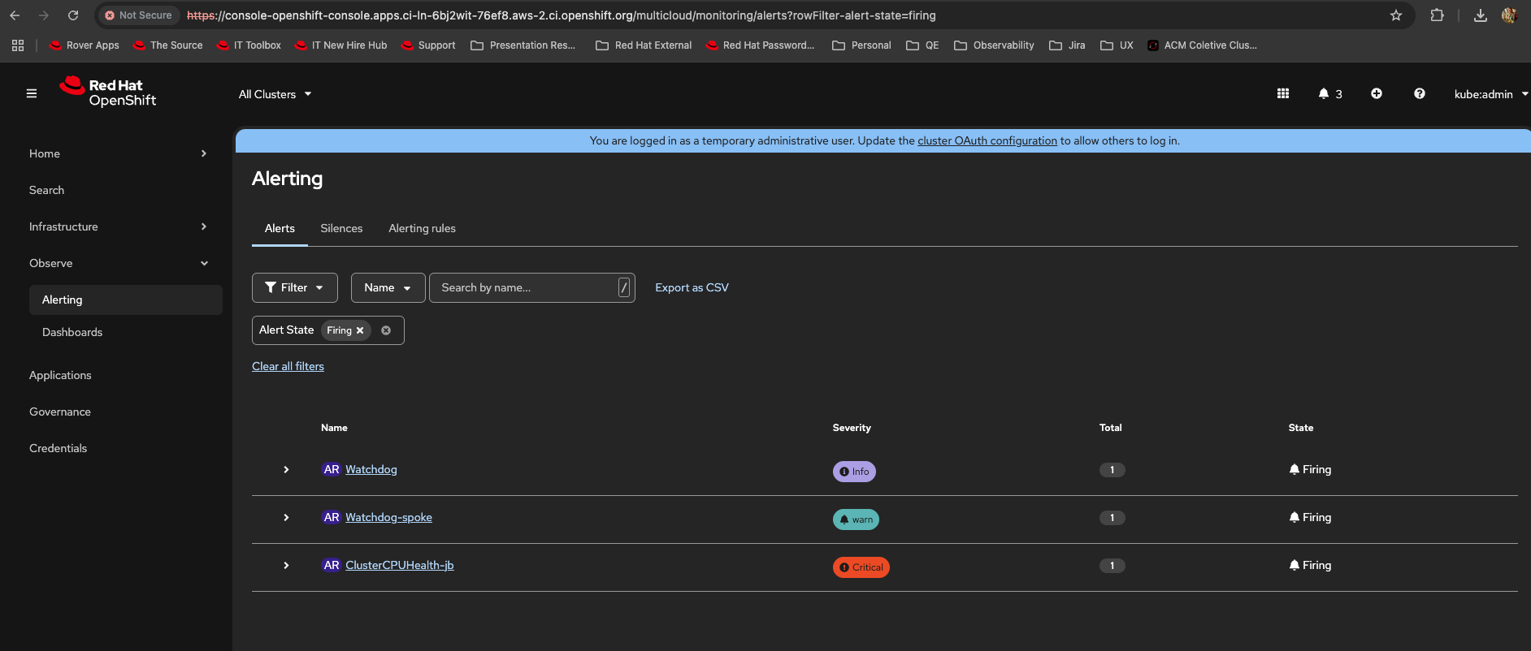Viewport: 1531px width, 651px height.
Task: Open the Watchdog alert link
Action: 371,469
